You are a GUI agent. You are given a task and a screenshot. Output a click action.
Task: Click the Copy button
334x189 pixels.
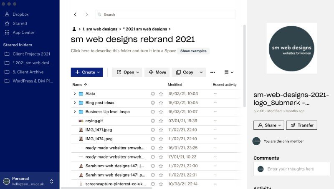185,72
